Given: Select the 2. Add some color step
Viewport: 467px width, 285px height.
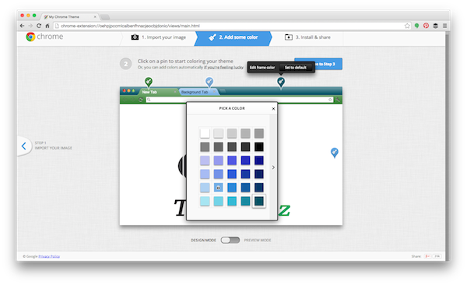Looking at the screenshot, I should [233, 37].
